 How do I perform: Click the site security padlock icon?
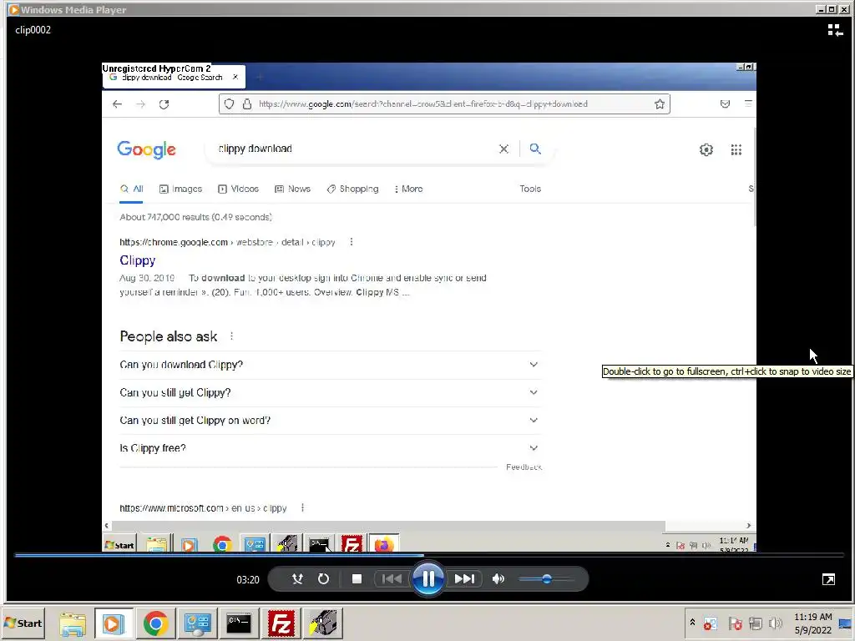[247, 104]
